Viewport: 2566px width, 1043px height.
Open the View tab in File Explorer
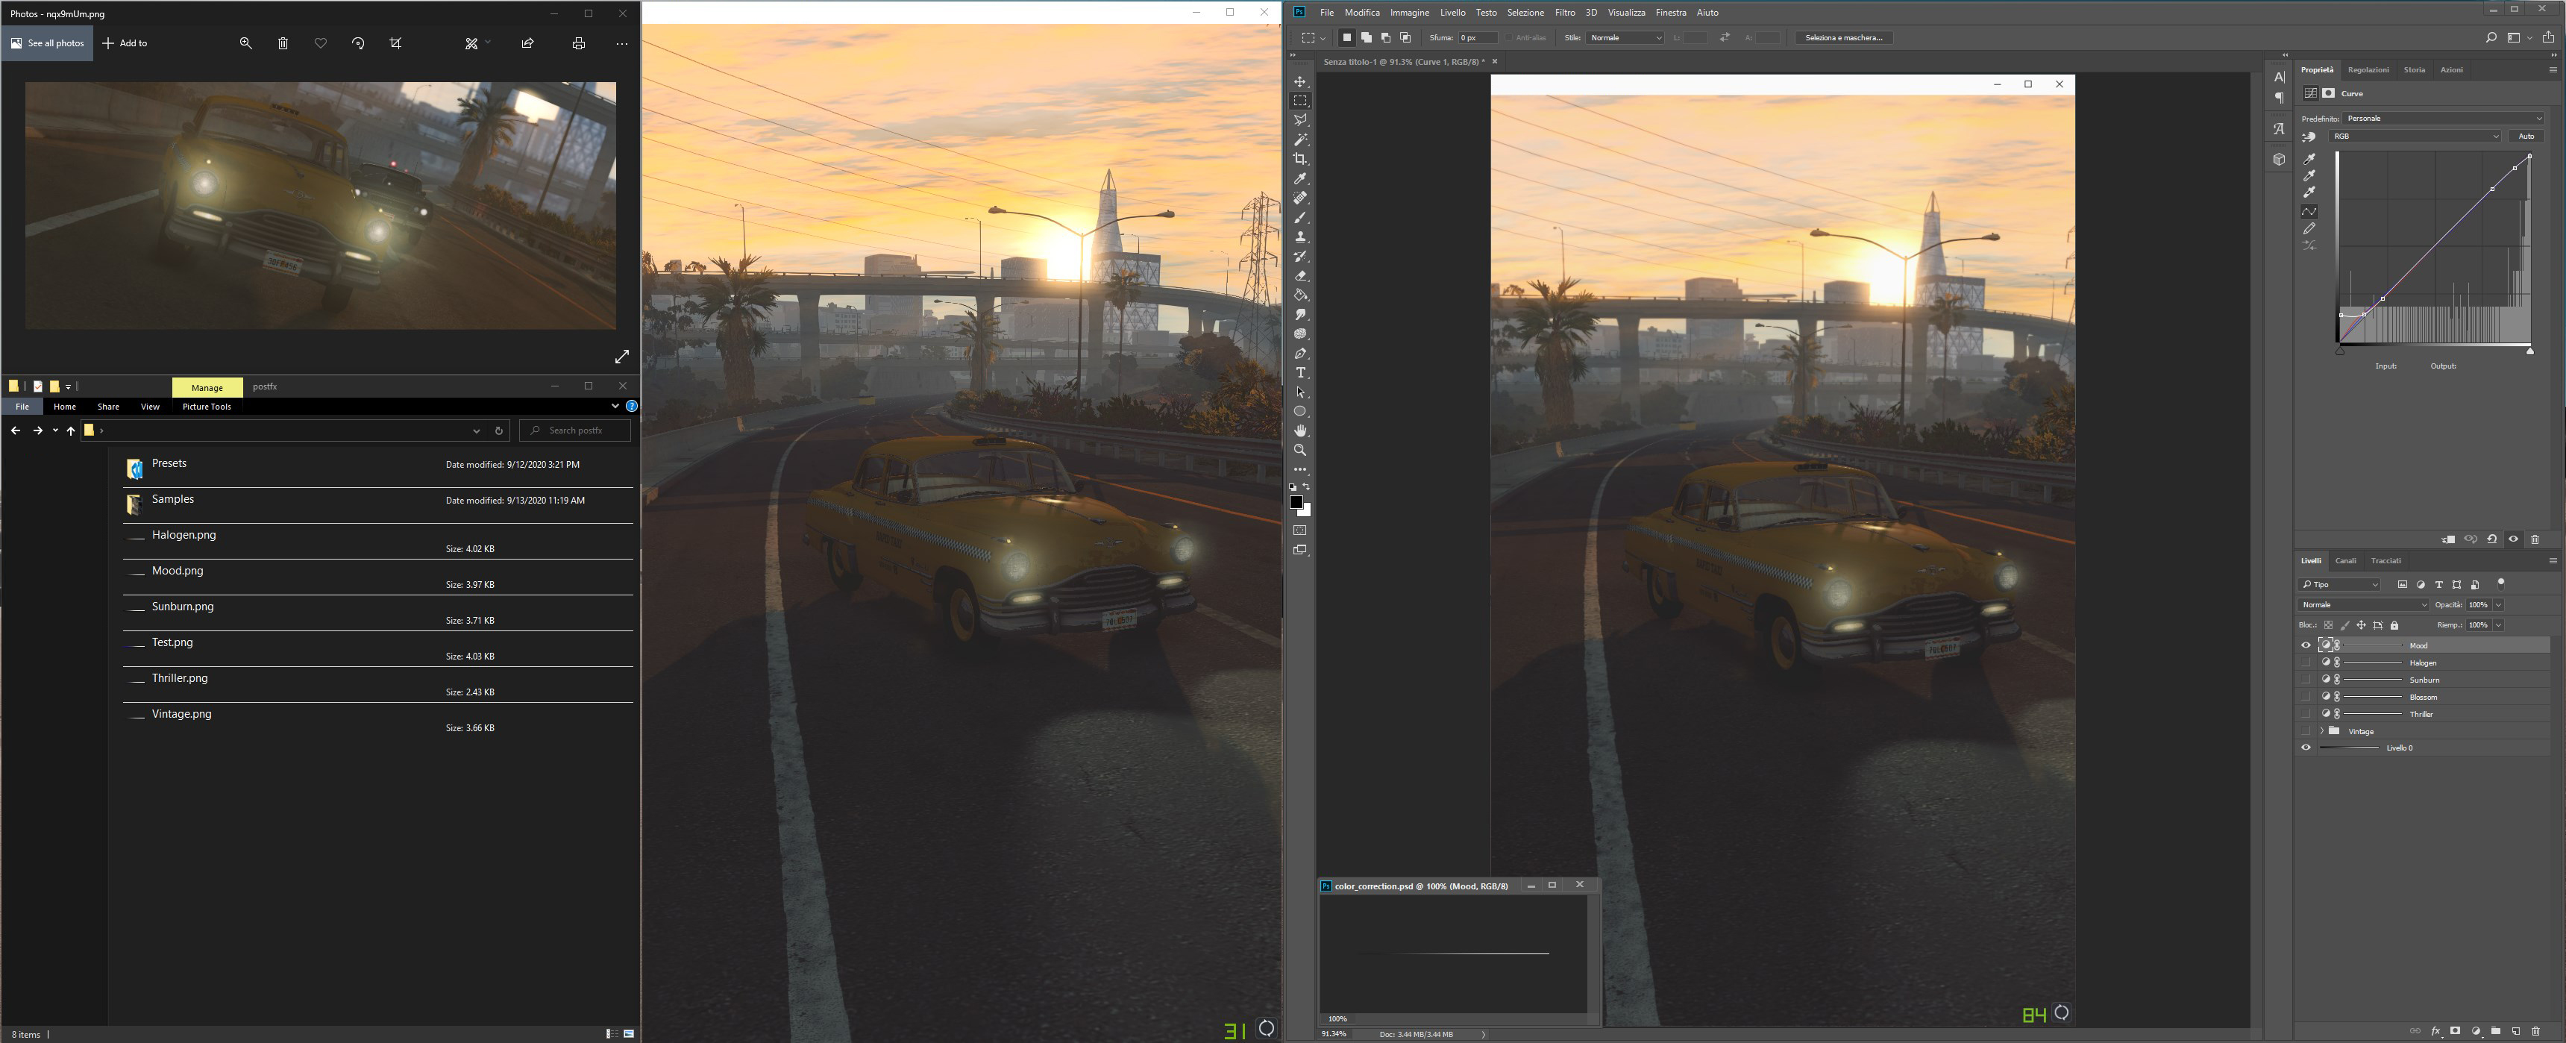[x=149, y=407]
